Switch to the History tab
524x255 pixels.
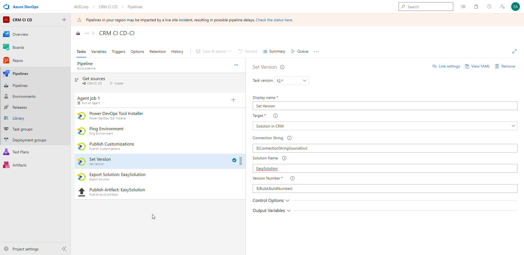pyautogui.click(x=177, y=51)
